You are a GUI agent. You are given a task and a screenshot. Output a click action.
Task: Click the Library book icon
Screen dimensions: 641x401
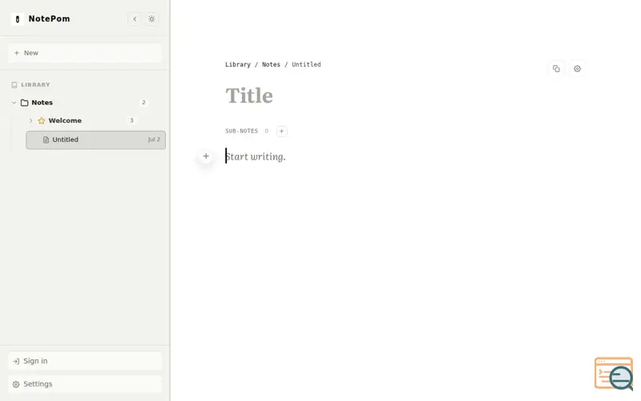click(14, 85)
